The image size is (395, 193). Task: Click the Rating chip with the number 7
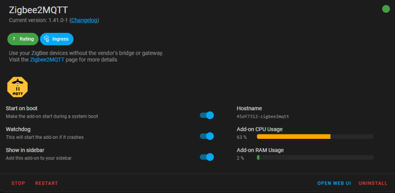pyautogui.click(x=23, y=39)
